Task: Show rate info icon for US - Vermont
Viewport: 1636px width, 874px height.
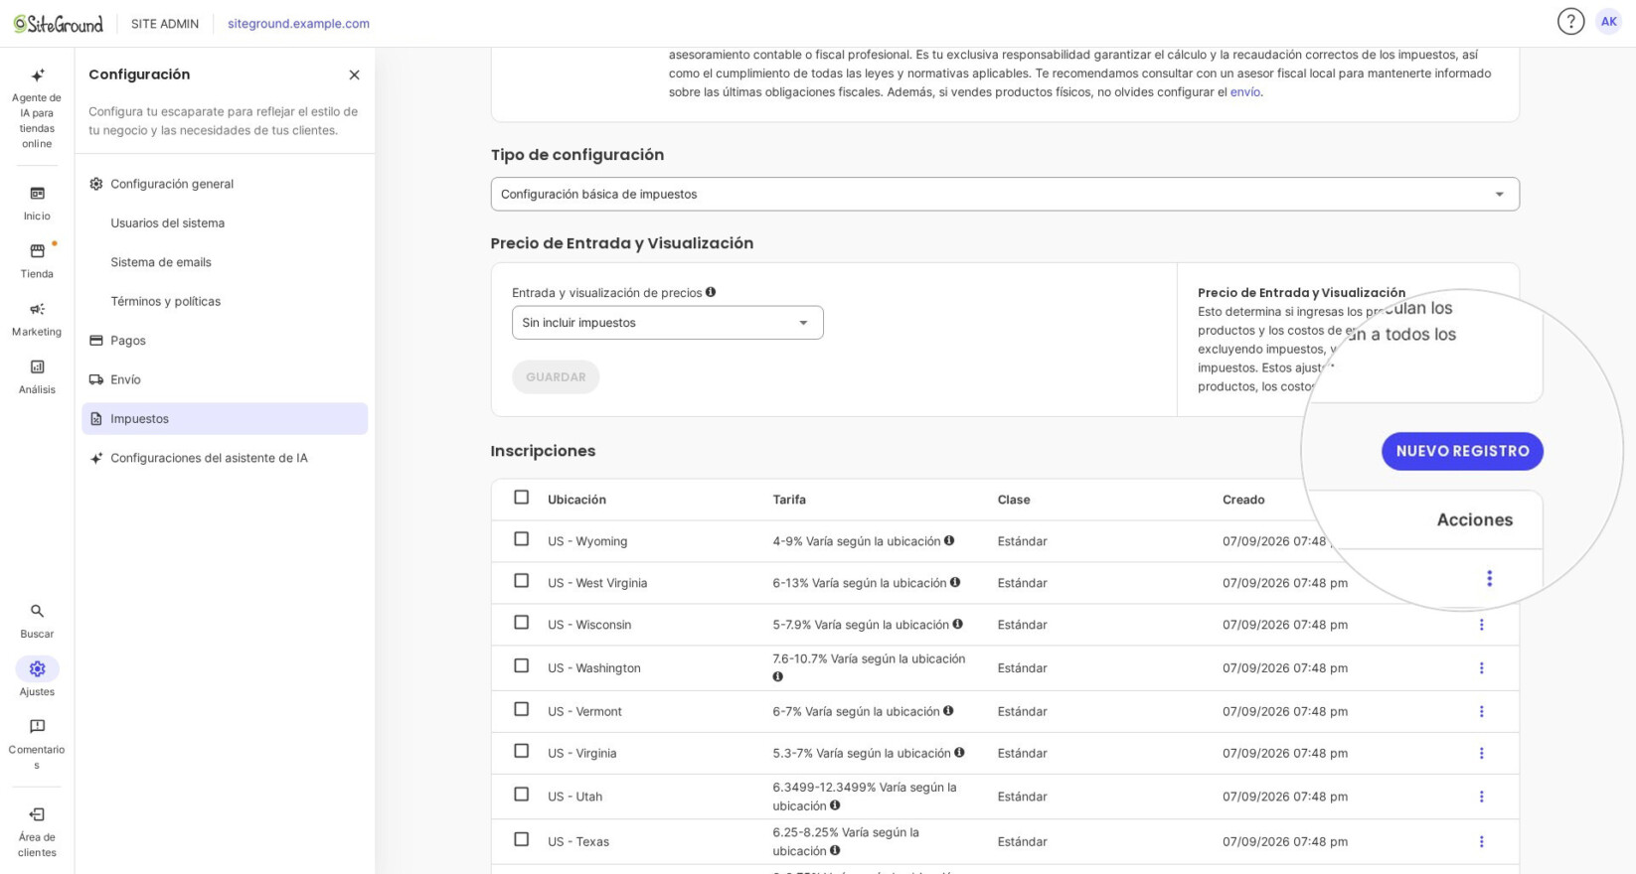Action: [x=948, y=711]
